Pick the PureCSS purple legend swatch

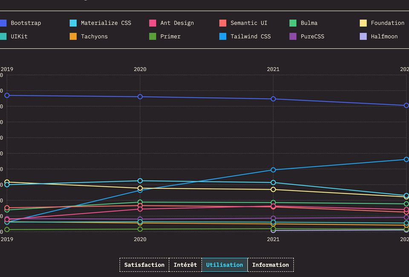[x=293, y=37]
